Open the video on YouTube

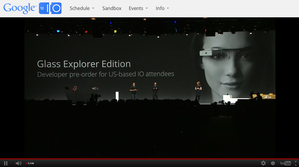[x=285, y=163]
